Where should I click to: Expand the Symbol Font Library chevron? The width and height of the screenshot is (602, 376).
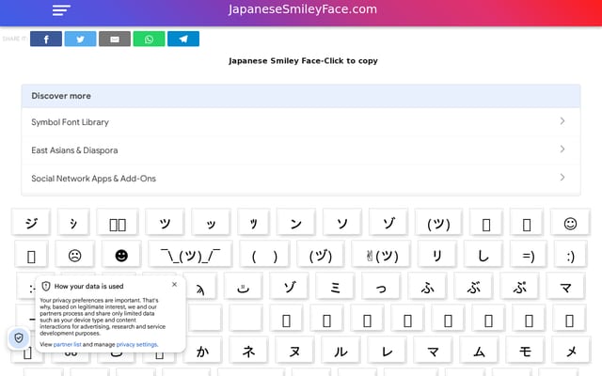click(562, 121)
